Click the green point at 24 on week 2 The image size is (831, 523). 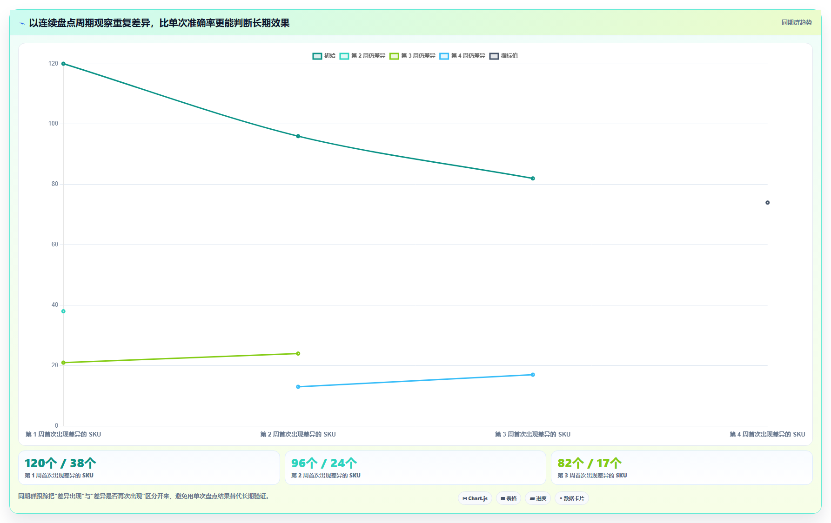point(298,354)
